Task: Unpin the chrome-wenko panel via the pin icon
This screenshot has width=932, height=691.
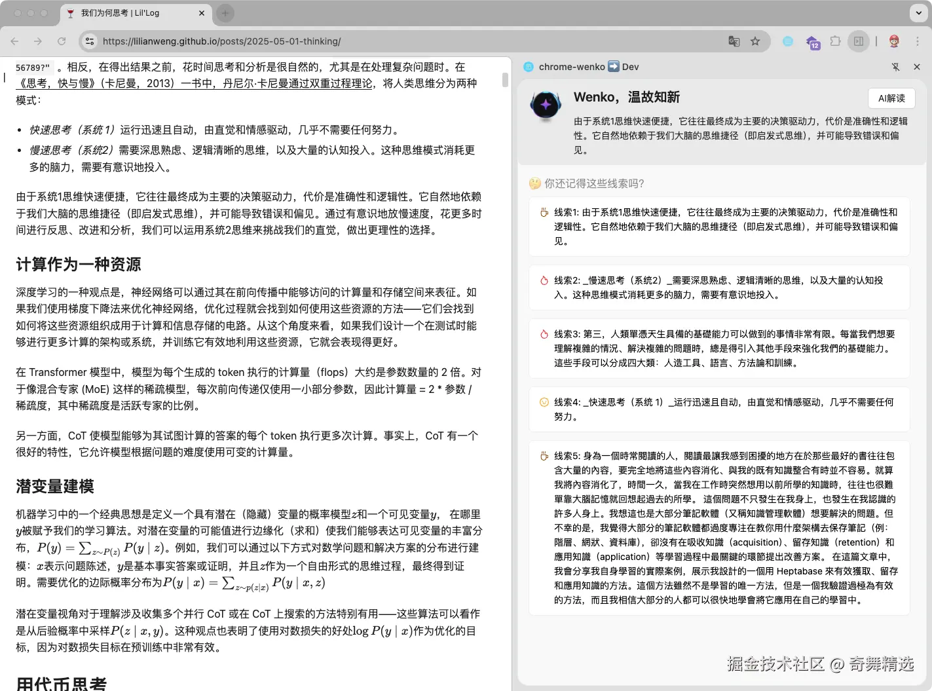Action: click(896, 66)
